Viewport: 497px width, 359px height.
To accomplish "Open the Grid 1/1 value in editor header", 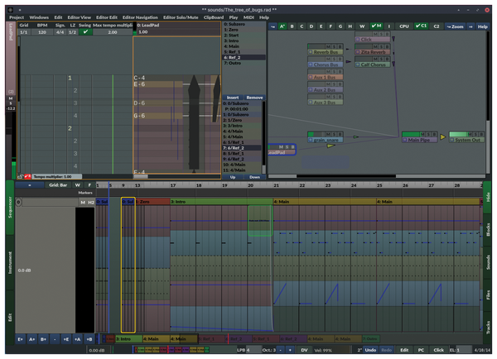I will coord(24,32).
